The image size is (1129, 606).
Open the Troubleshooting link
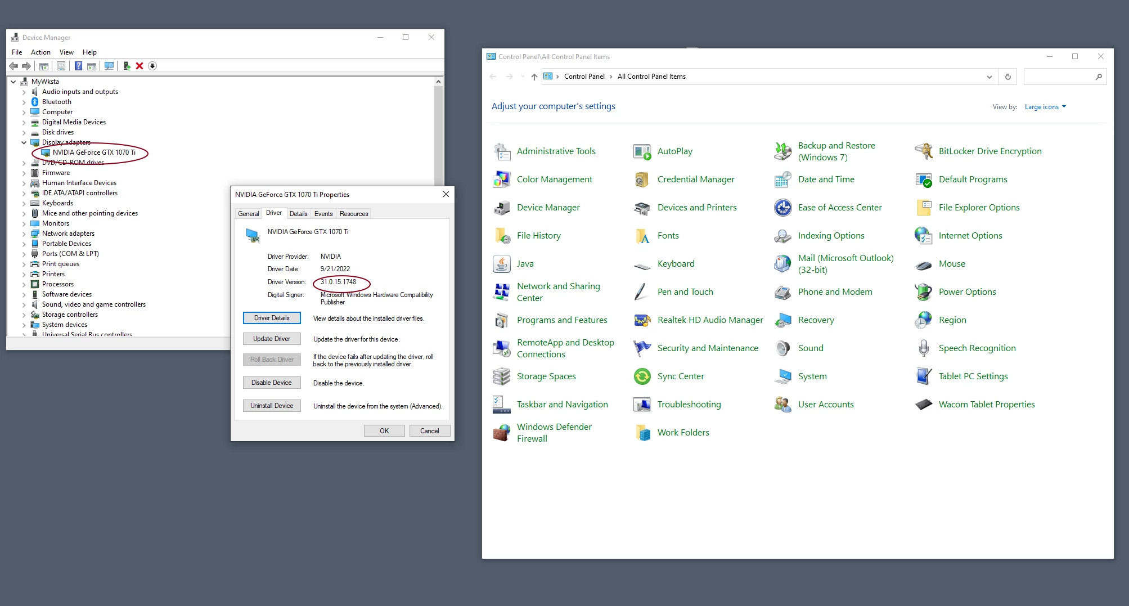click(689, 405)
